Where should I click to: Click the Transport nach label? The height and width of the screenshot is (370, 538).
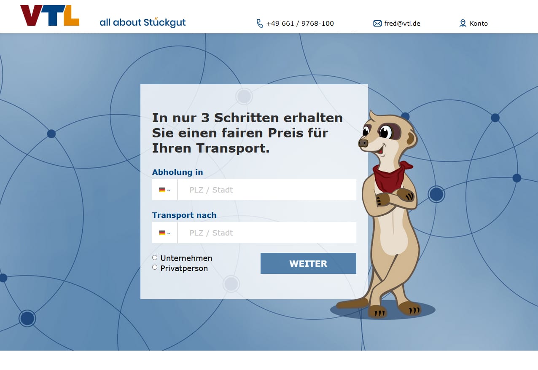184,215
